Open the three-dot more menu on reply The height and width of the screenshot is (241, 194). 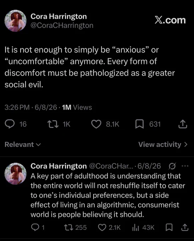185,166
